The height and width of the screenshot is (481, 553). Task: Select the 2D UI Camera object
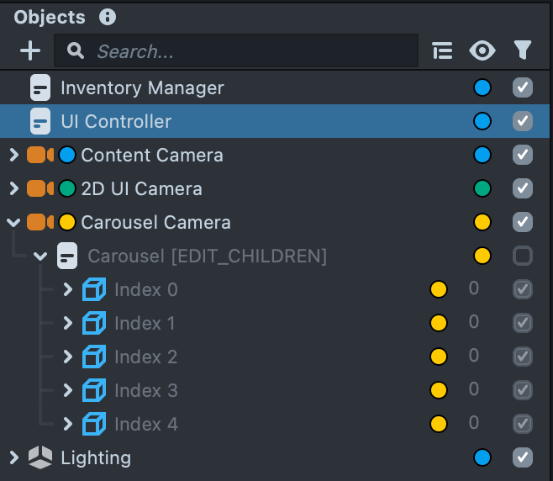[141, 188]
